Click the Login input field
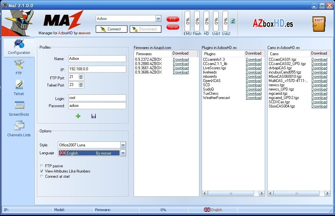The width and height of the screenshot is (335, 216). [97, 98]
